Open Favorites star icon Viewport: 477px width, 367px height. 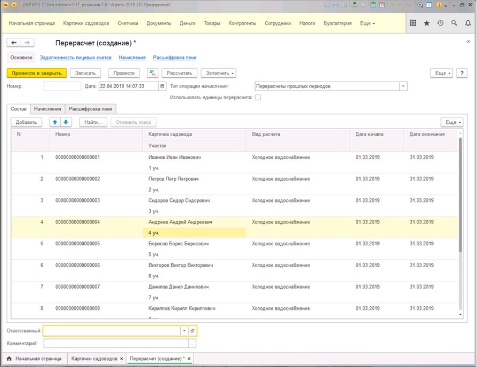[x=426, y=23]
